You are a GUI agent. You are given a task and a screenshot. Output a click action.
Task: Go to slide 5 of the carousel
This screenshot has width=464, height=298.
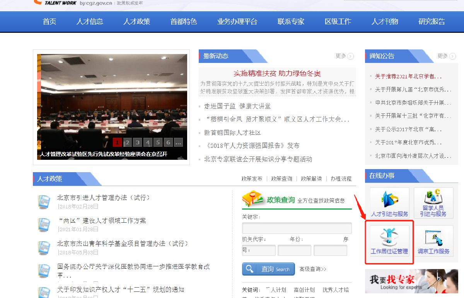click(158, 142)
